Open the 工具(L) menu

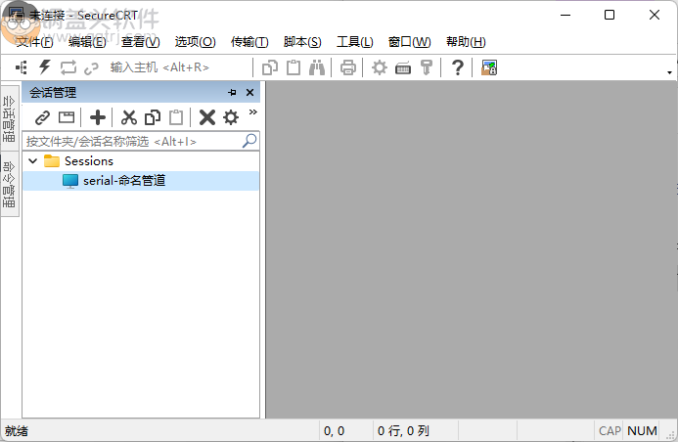[355, 42]
